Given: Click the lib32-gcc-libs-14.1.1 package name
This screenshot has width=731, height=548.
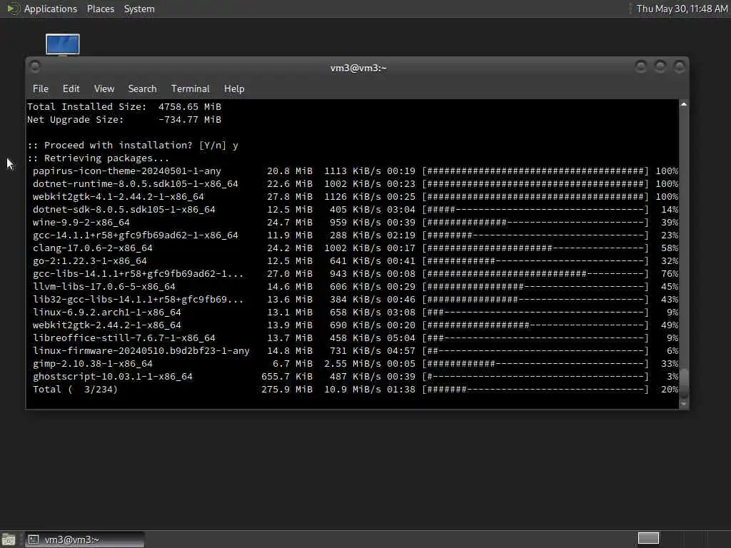Looking at the screenshot, I should coord(138,300).
